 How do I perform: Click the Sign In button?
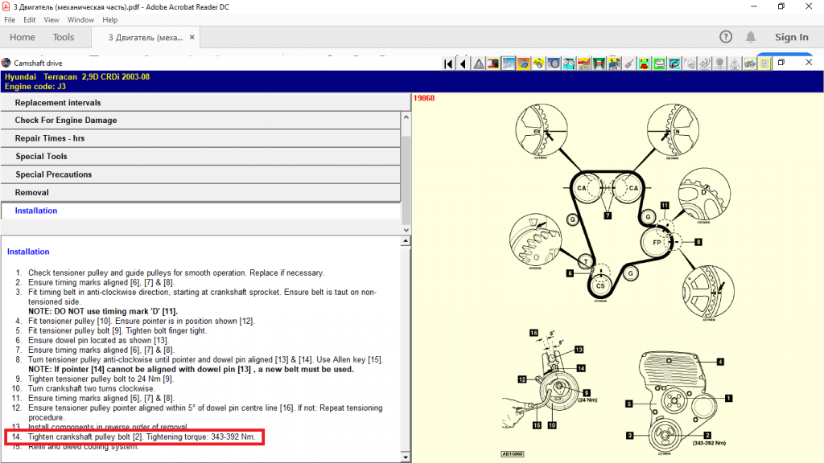(791, 37)
